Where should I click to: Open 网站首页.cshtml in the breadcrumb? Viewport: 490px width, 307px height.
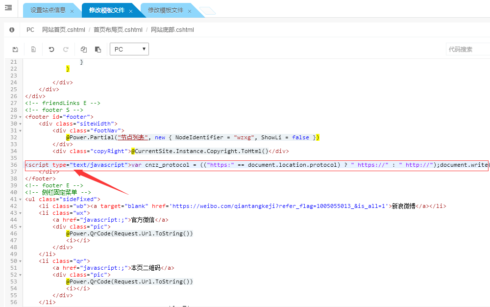(63, 30)
